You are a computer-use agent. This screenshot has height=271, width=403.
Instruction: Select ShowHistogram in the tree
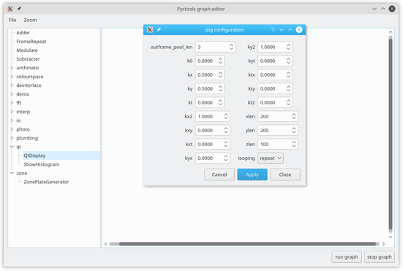pos(42,164)
